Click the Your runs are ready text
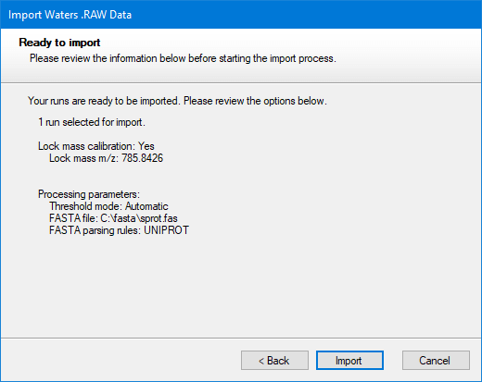 (x=177, y=101)
